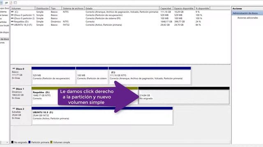Sort by the Estado column header
The height and width of the screenshot is (147, 263).
[122, 8]
